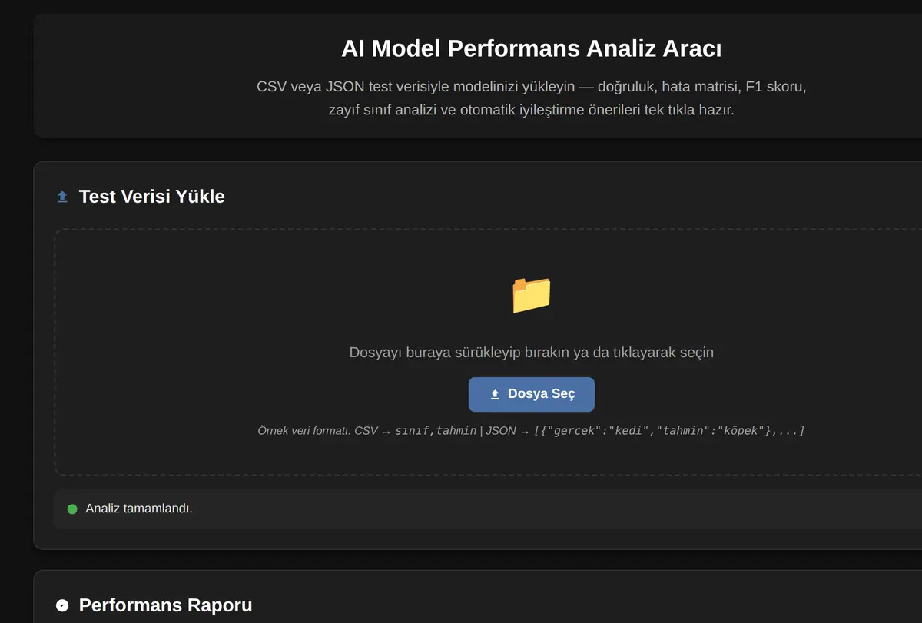Click the Dosya Seç upload button
The height and width of the screenshot is (623, 922).
click(531, 394)
